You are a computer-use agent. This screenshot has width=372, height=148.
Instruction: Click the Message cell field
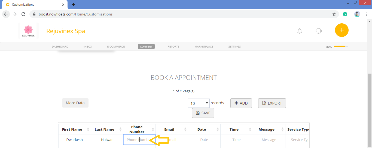click(x=269, y=140)
